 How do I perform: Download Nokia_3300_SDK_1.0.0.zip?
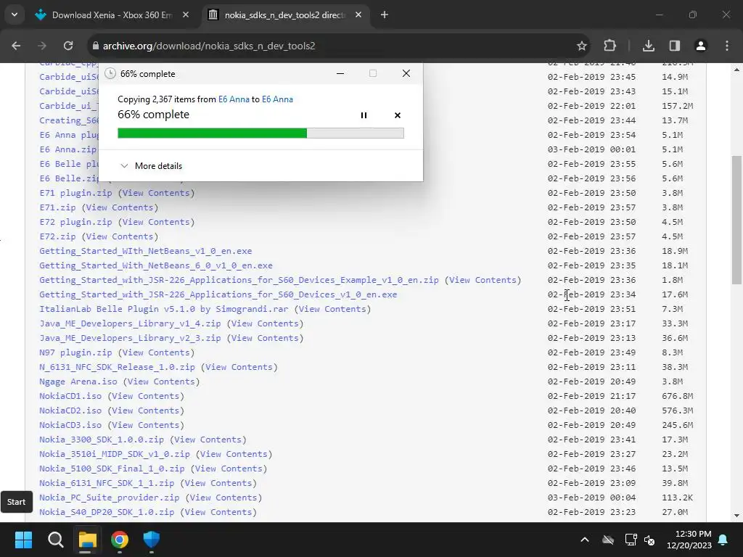(102, 440)
